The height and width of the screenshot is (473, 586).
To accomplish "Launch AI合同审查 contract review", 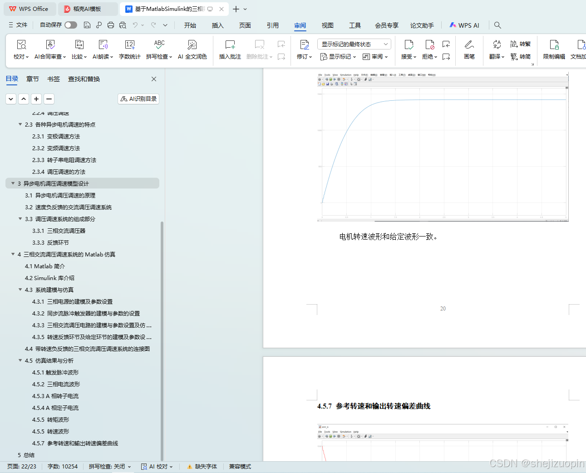I will click(x=50, y=49).
